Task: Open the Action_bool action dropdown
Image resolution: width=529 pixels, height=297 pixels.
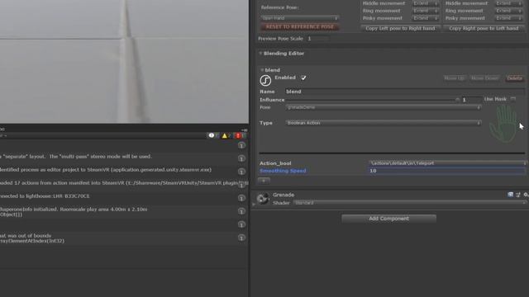Action: click(448, 163)
